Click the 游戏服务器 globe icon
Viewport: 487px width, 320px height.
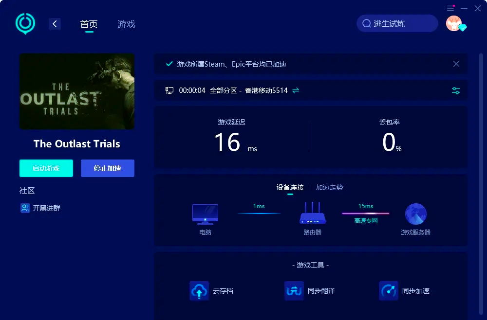[415, 214]
